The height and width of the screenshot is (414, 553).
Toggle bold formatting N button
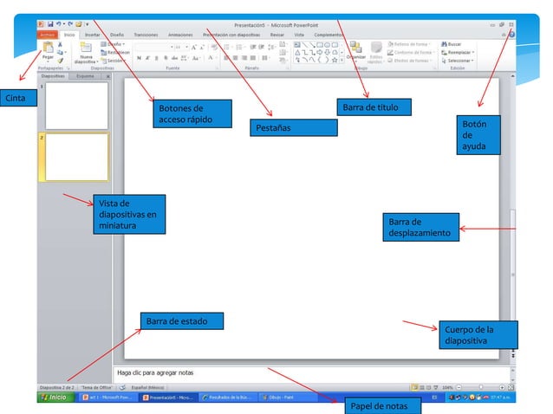[x=138, y=59]
